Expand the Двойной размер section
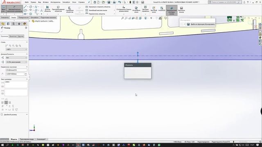262x147 pixels. pyautogui.click(x=27, y=114)
